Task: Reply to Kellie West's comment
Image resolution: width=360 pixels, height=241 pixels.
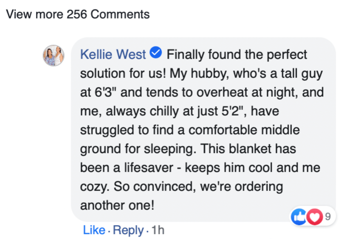Action: coord(128,230)
